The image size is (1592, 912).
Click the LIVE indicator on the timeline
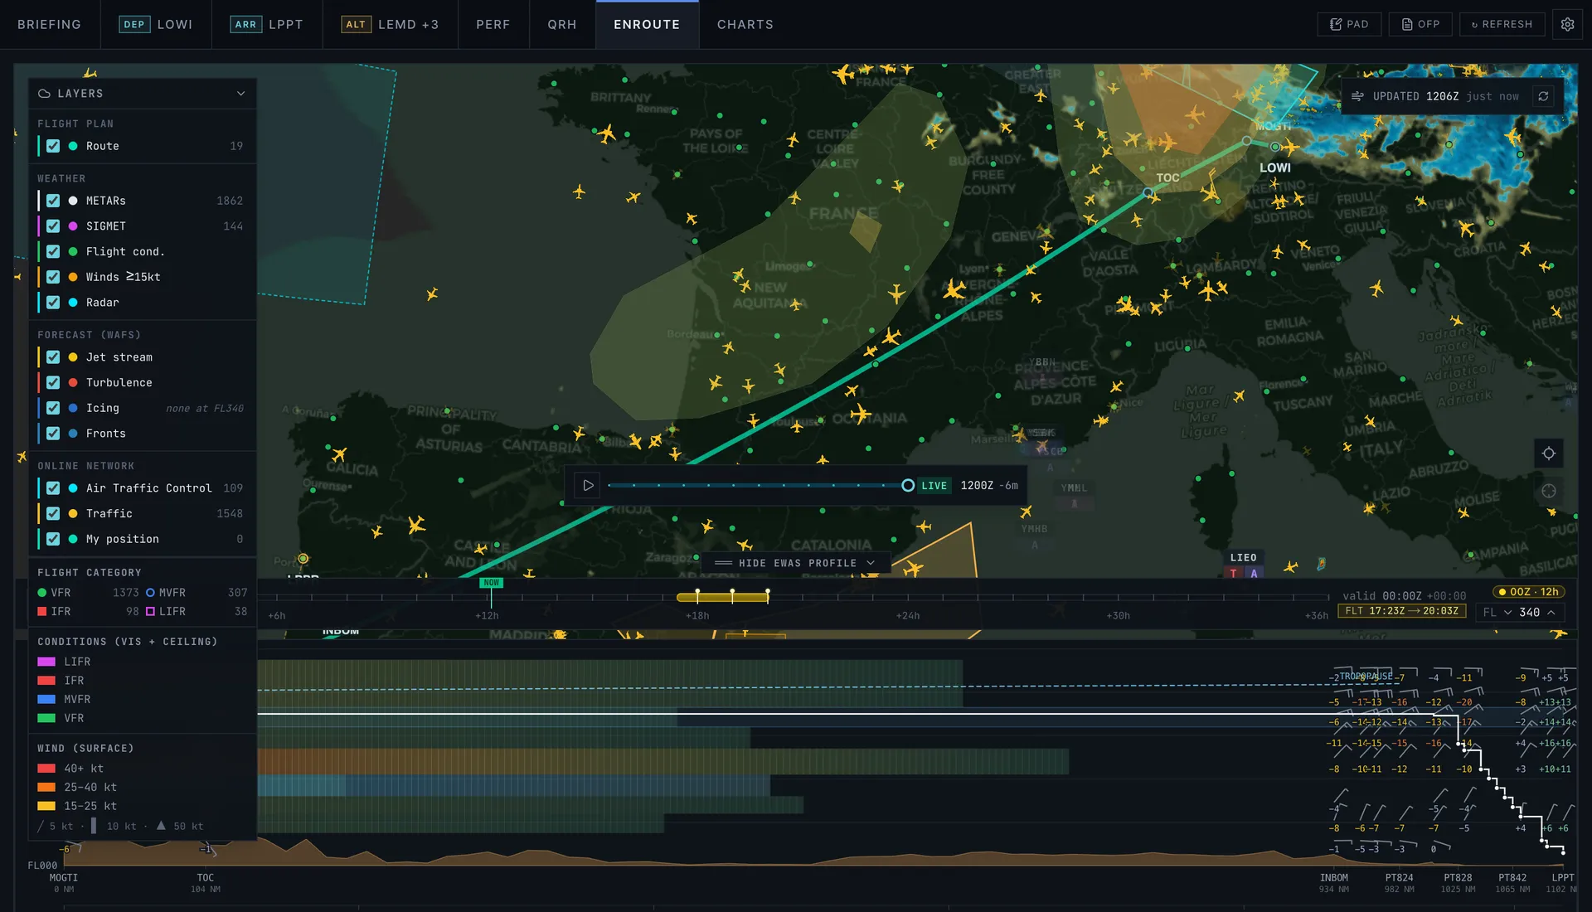934,486
